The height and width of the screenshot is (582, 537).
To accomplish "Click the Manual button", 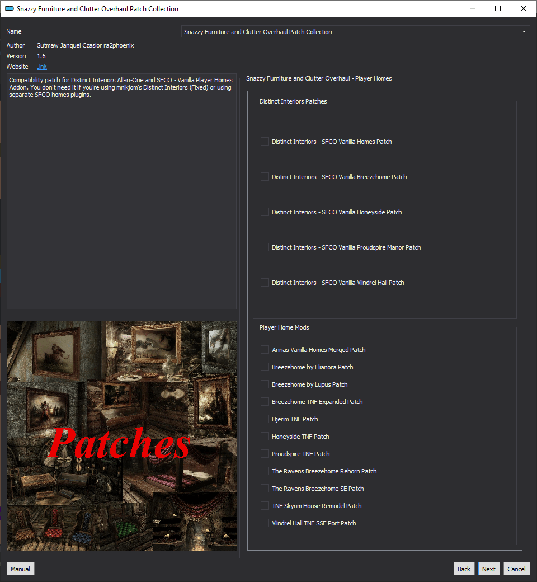I will tap(20, 569).
